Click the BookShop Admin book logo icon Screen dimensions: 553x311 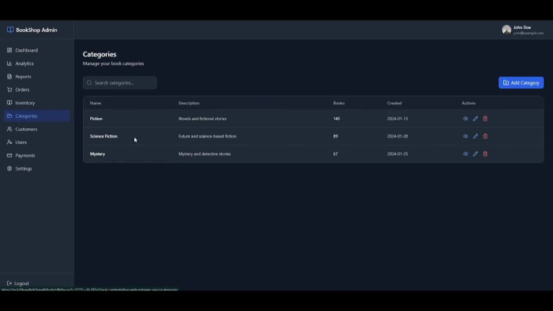tap(10, 30)
